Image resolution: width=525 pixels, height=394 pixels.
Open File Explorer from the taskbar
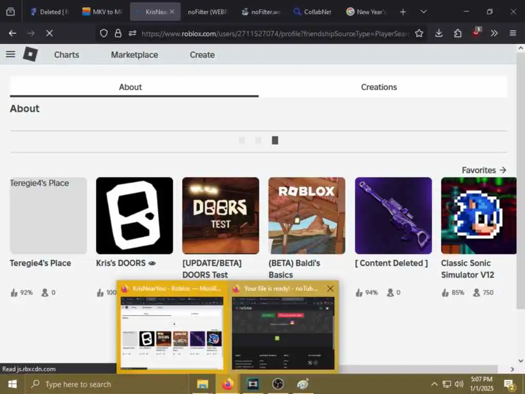(203, 384)
